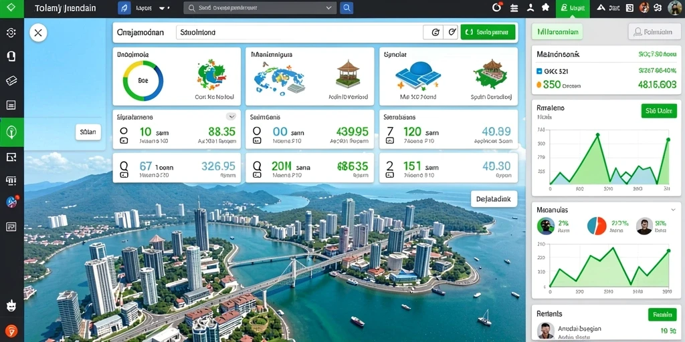Open the dropdown arrow next to top-left blue icon

[163, 8]
